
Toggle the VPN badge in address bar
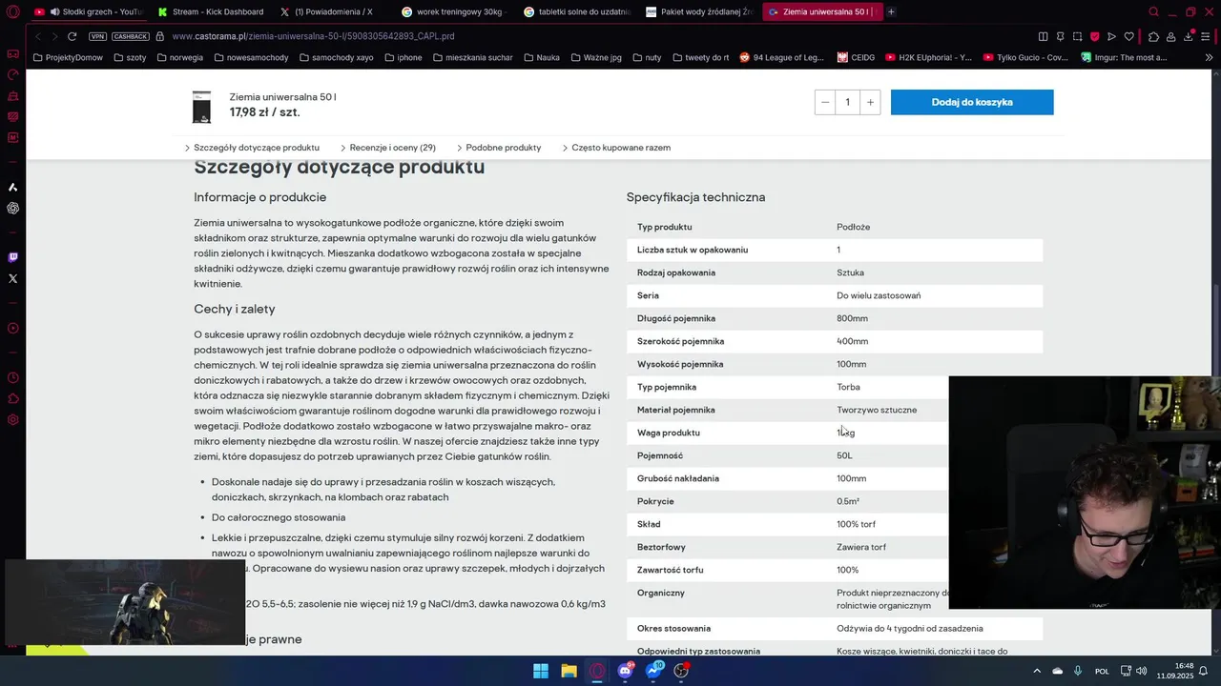(x=97, y=36)
